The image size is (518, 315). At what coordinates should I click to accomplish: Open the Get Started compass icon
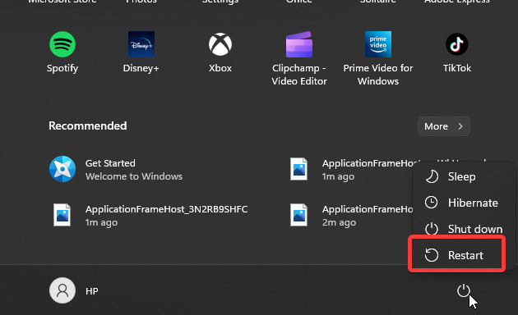click(62, 169)
